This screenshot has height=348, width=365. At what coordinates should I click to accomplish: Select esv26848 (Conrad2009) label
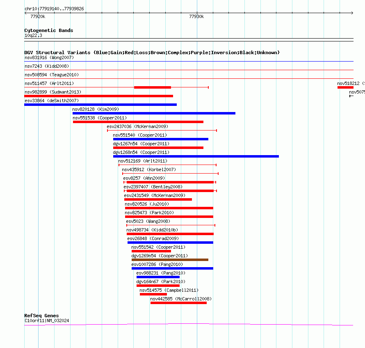(153, 238)
